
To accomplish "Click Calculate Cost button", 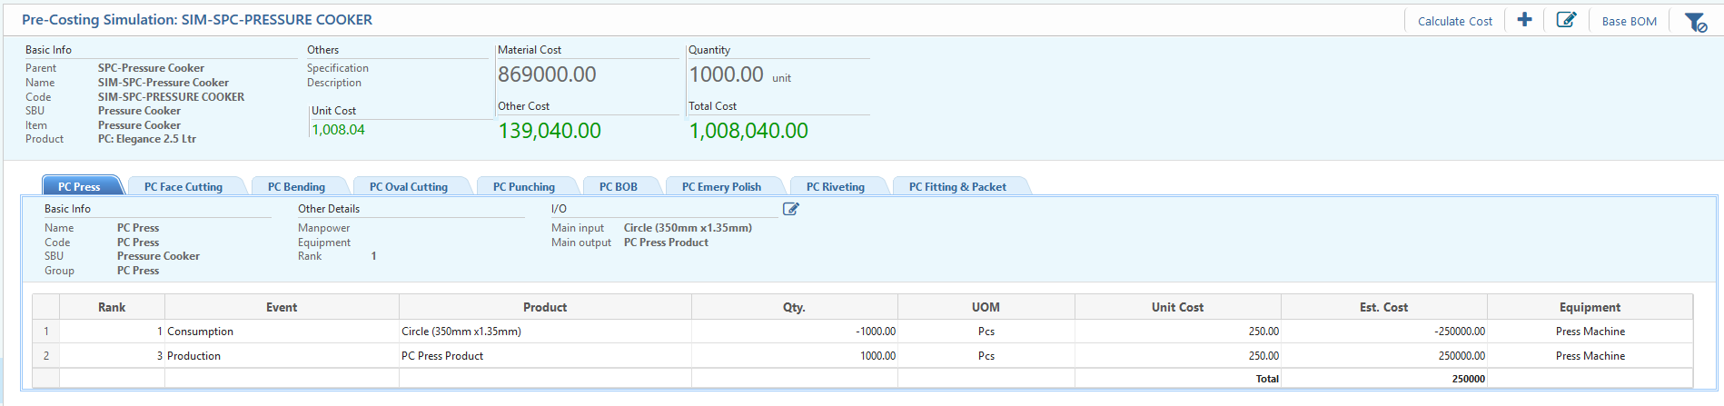I will 1455,21.
